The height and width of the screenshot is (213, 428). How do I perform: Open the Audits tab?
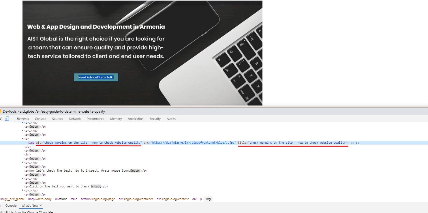pos(171,119)
